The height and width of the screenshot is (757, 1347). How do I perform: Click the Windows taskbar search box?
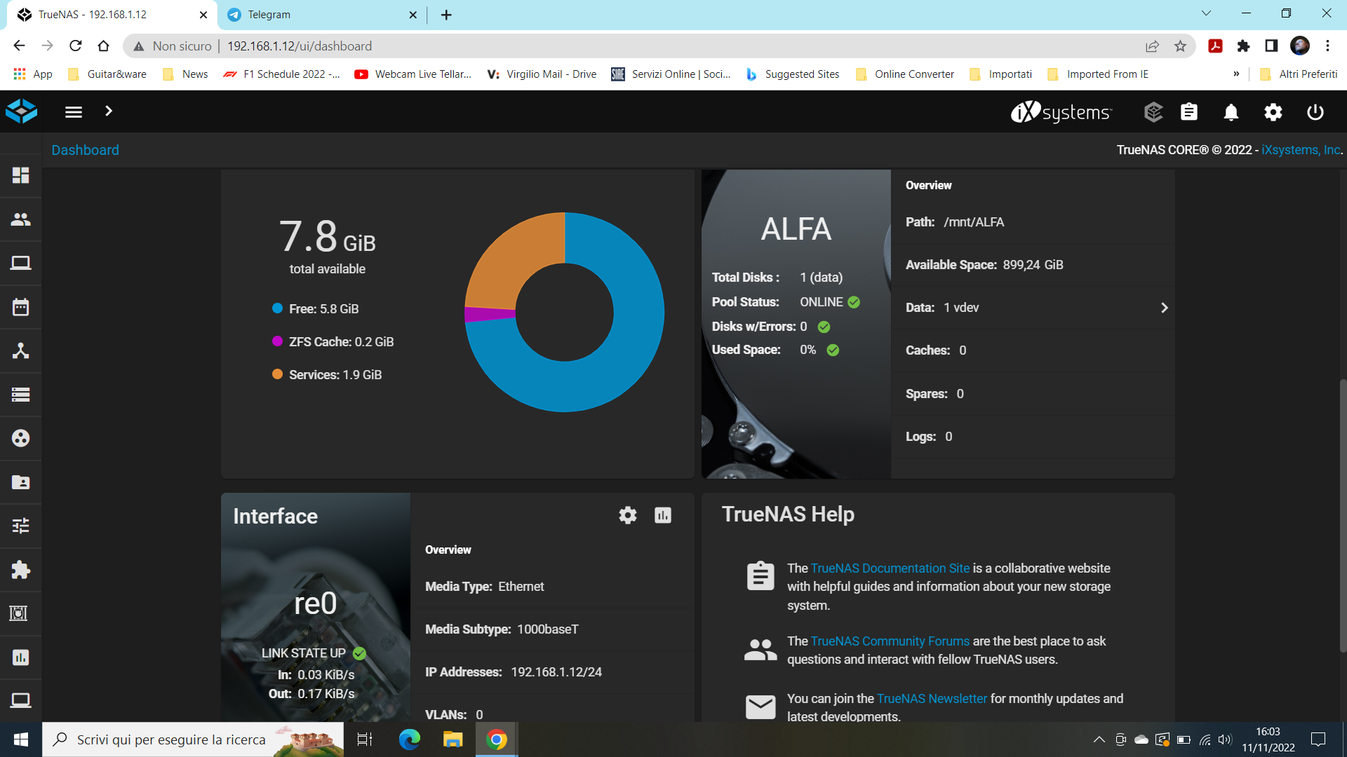193,739
